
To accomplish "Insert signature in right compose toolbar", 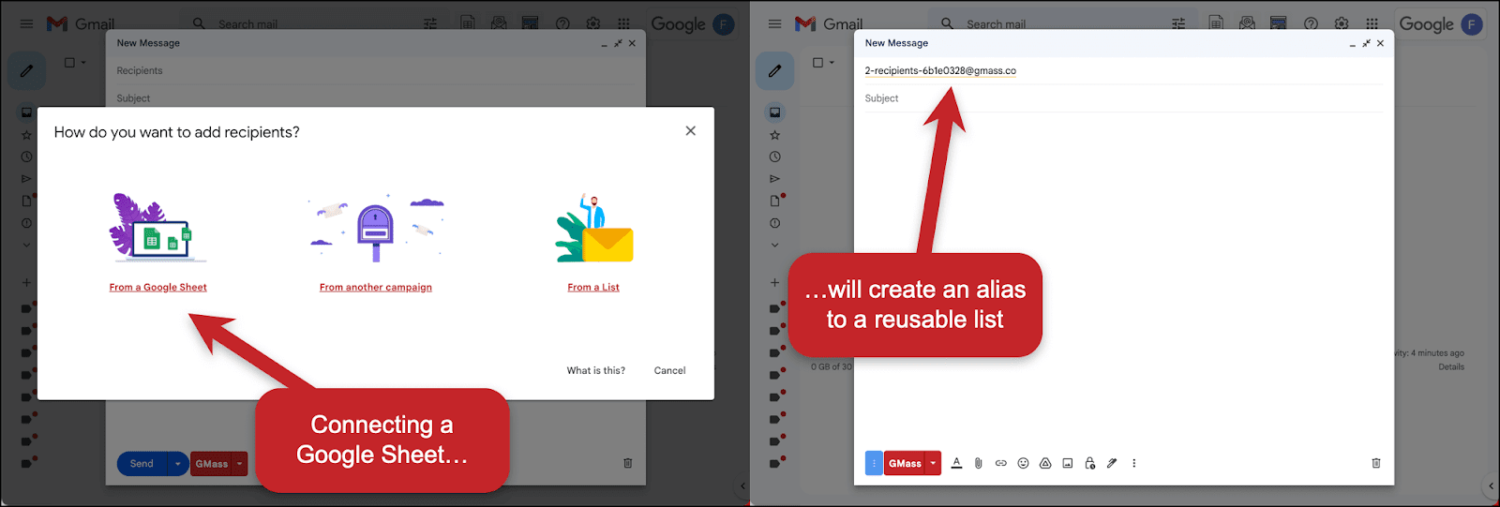I will [1112, 463].
